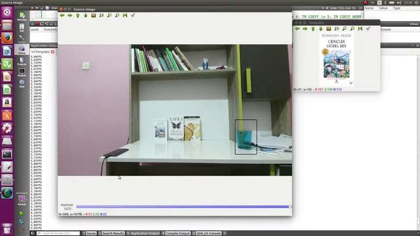Pan right in Template window toolbar
This screenshot has width=420, height=236.
(x=305, y=29)
